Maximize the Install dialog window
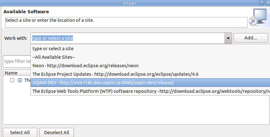Screen dimensions: 270x137 point(261,3)
